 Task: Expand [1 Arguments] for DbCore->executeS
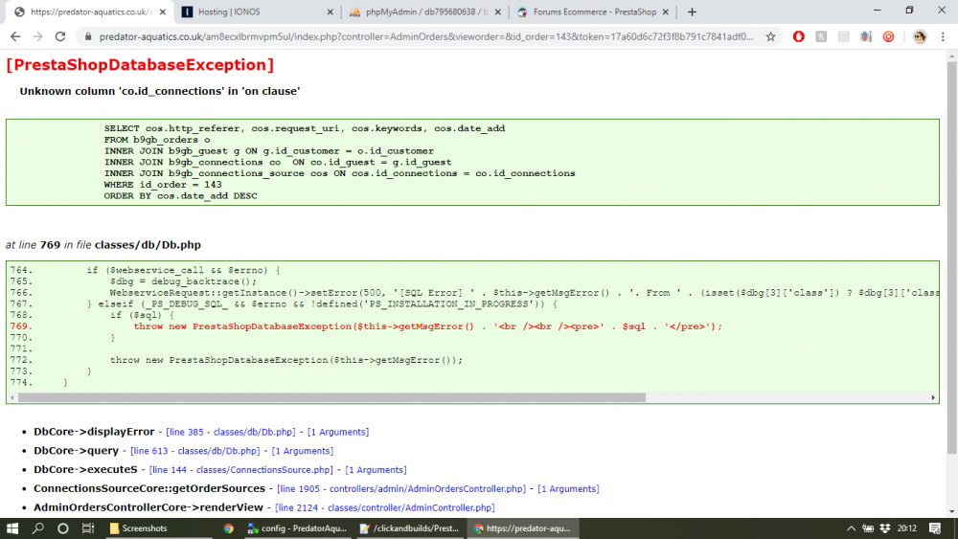click(376, 469)
